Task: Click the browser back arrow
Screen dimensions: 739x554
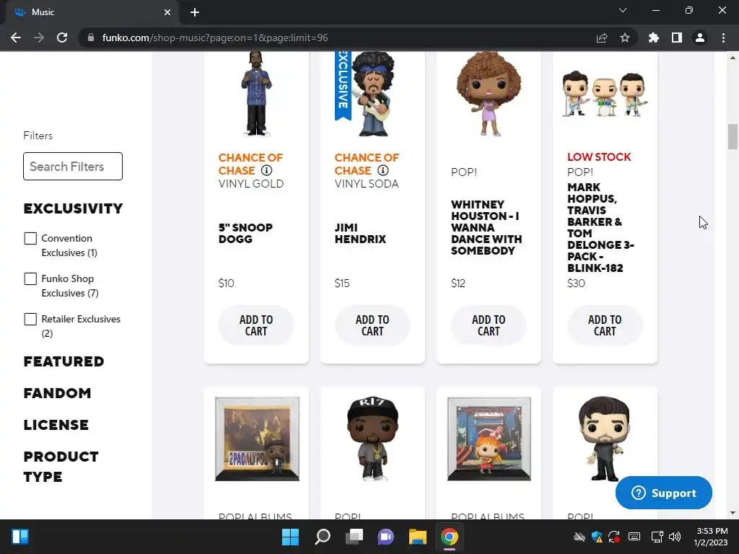Action: click(x=16, y=38)
